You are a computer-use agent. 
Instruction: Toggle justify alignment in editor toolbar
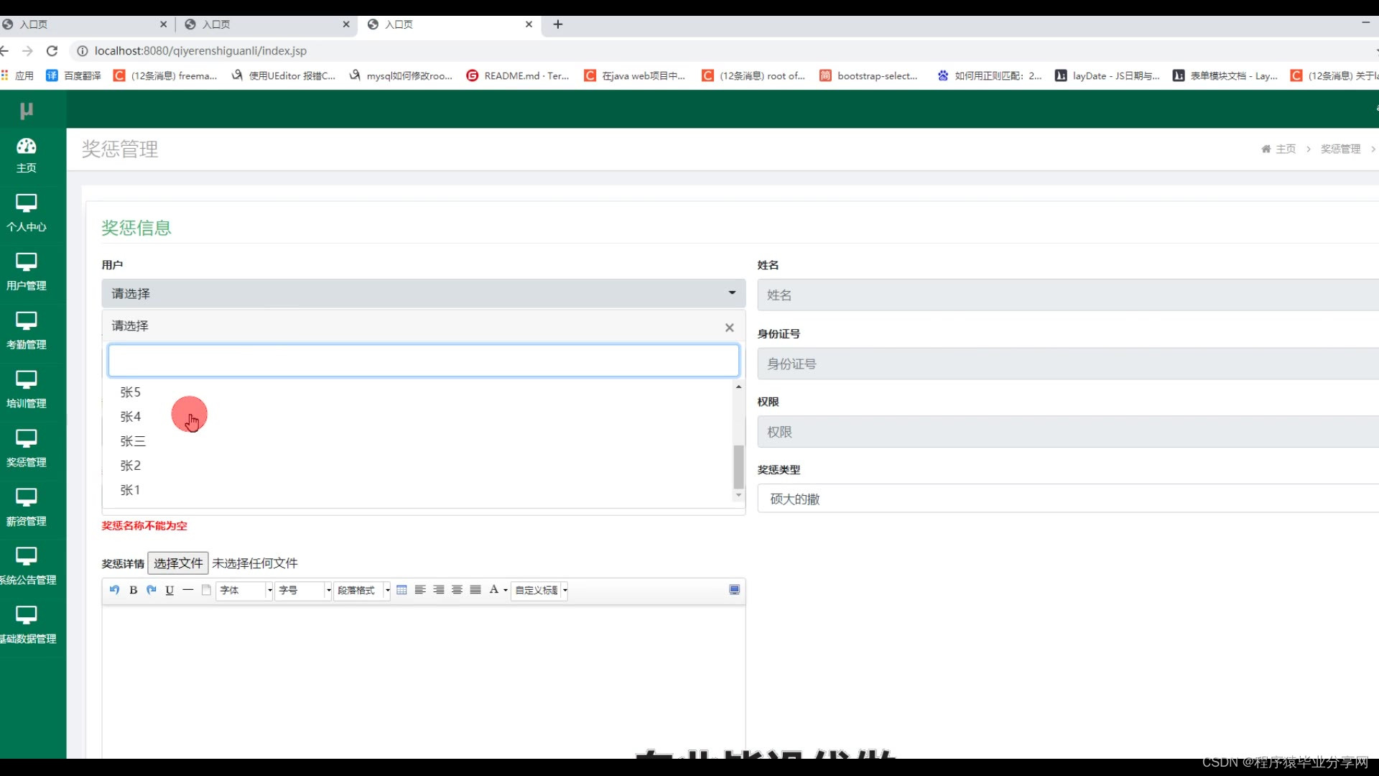tap(475, 590)
